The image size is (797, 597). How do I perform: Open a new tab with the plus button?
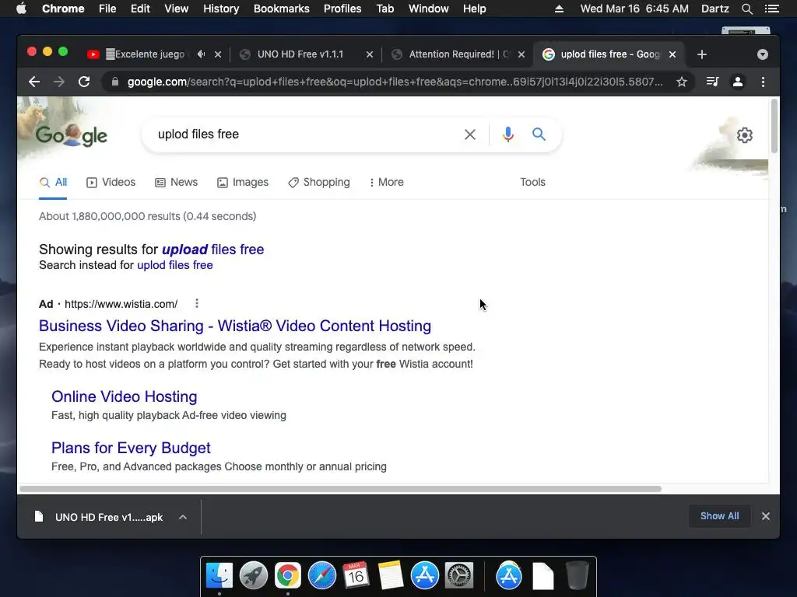702,54
